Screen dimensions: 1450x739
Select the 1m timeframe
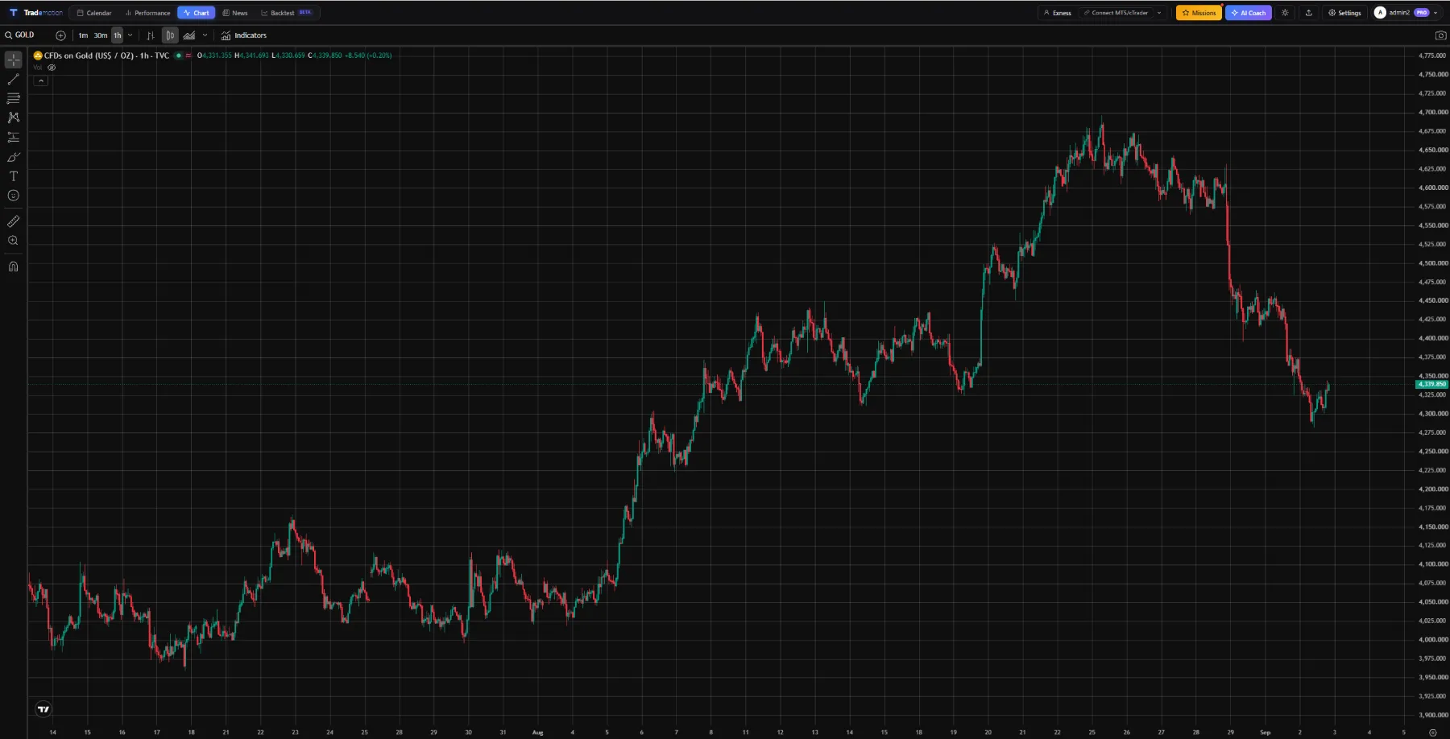[x=83, y=35]
